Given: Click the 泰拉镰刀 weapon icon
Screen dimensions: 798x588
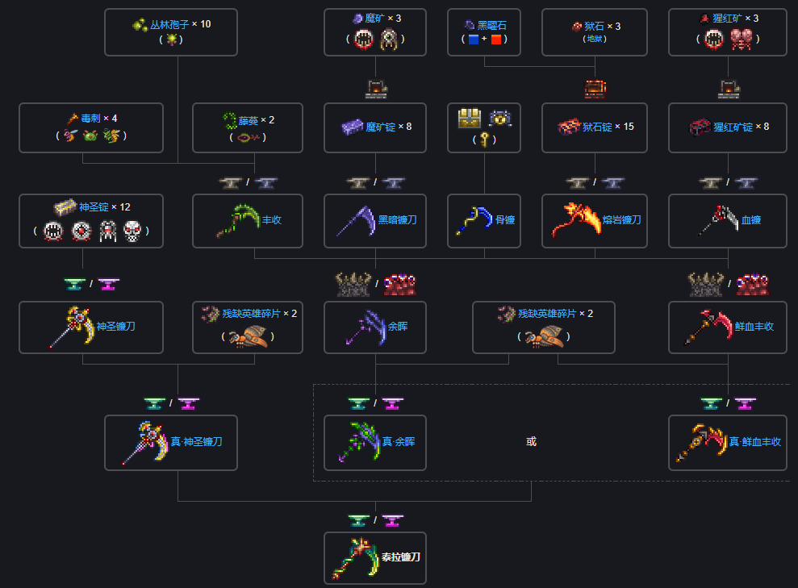Looking at the screenshot, I should 356,558.
